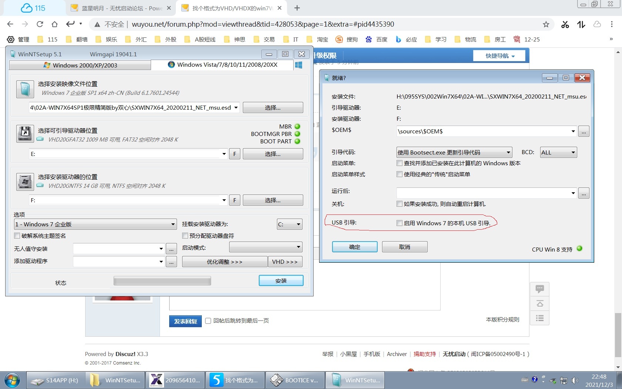The image size is (622, 389).
Task: Click the Windows logo icon in WinNTSetup
Action: click(299, 65)
